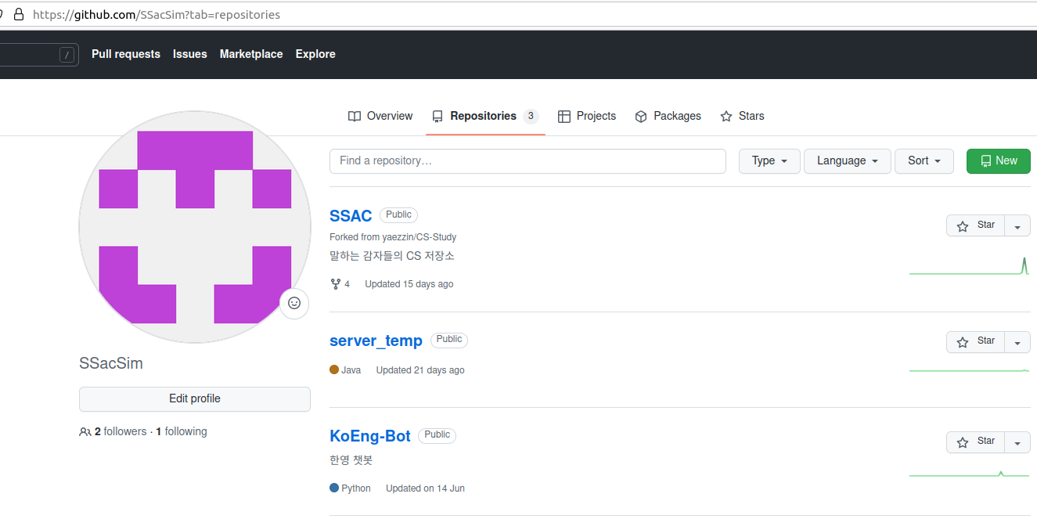The height and width of the screenshot is (519, 1037).
Task: Focus the Find a repository field
Action: [528, 160]
